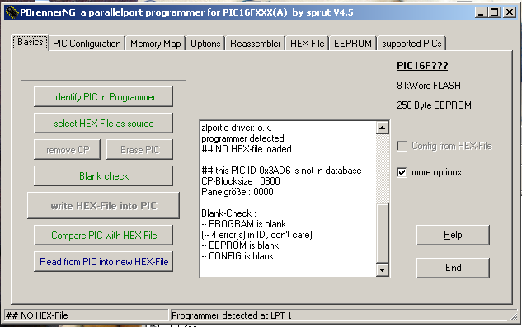Image resolution: width=522 pixels, height=327 pixels.
Task: Click the End button
Action: (x=453, y=268)
